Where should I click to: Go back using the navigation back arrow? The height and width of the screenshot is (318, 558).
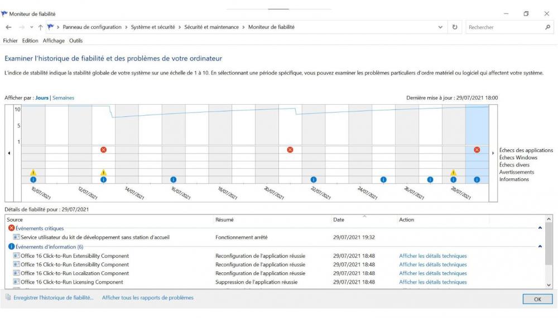click(8, 27)
